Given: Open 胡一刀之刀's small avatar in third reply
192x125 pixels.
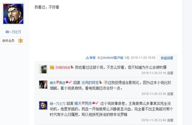Looking at the screenshot, I should pos(43,105).
